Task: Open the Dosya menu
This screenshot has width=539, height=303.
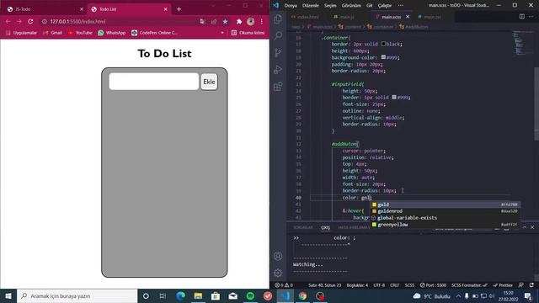Action: pos(291,6)
